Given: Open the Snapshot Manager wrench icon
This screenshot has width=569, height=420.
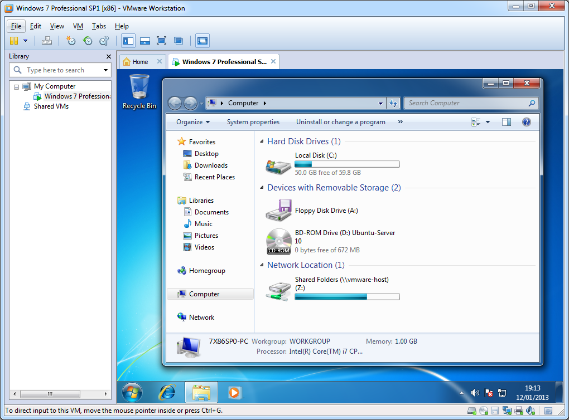Looking at the screenshot, I should (x=104, y=41).
